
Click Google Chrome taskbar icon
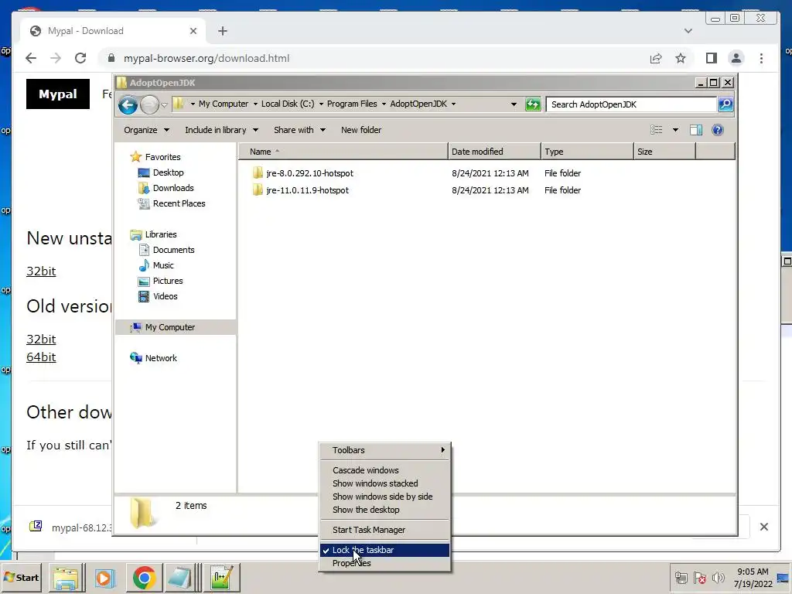(144, 578)
